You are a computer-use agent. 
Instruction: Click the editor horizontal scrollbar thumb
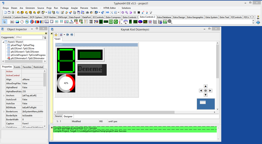pyautogui.click(x=116, y=112)
